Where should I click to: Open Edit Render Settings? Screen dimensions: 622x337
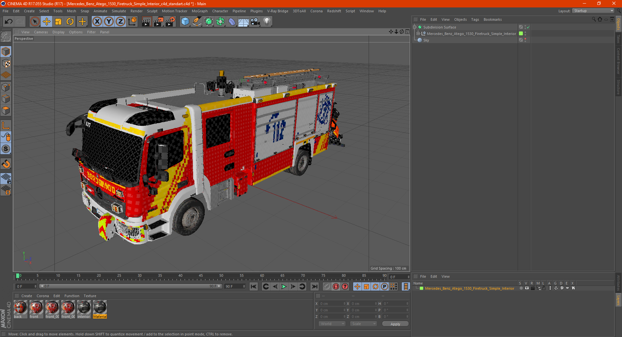pyautogui.click(x=170, y=22)
